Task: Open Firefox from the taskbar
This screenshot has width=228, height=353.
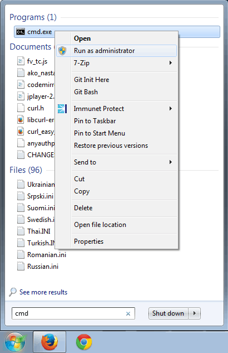Action: tap(49, 342)
